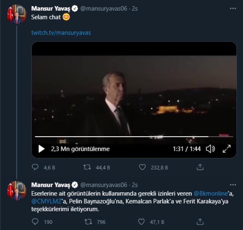Retweet the 'Selam chat' tweet
Screen dimensions: 243x230
pos(87,167)
